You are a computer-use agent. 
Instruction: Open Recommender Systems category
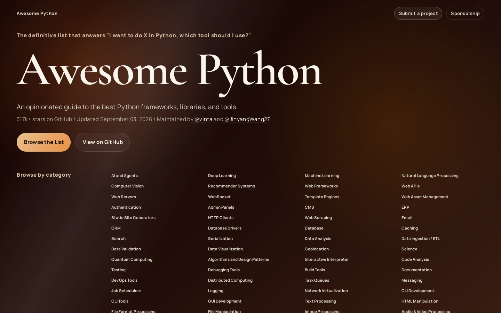click(x=231, y=186)
